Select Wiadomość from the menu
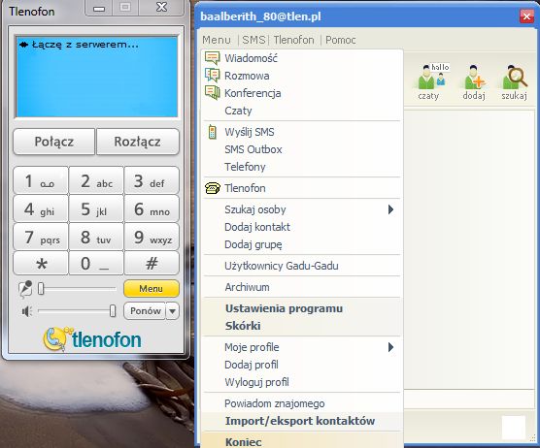Viewport: 540px width, 448px height. point(302,58)
